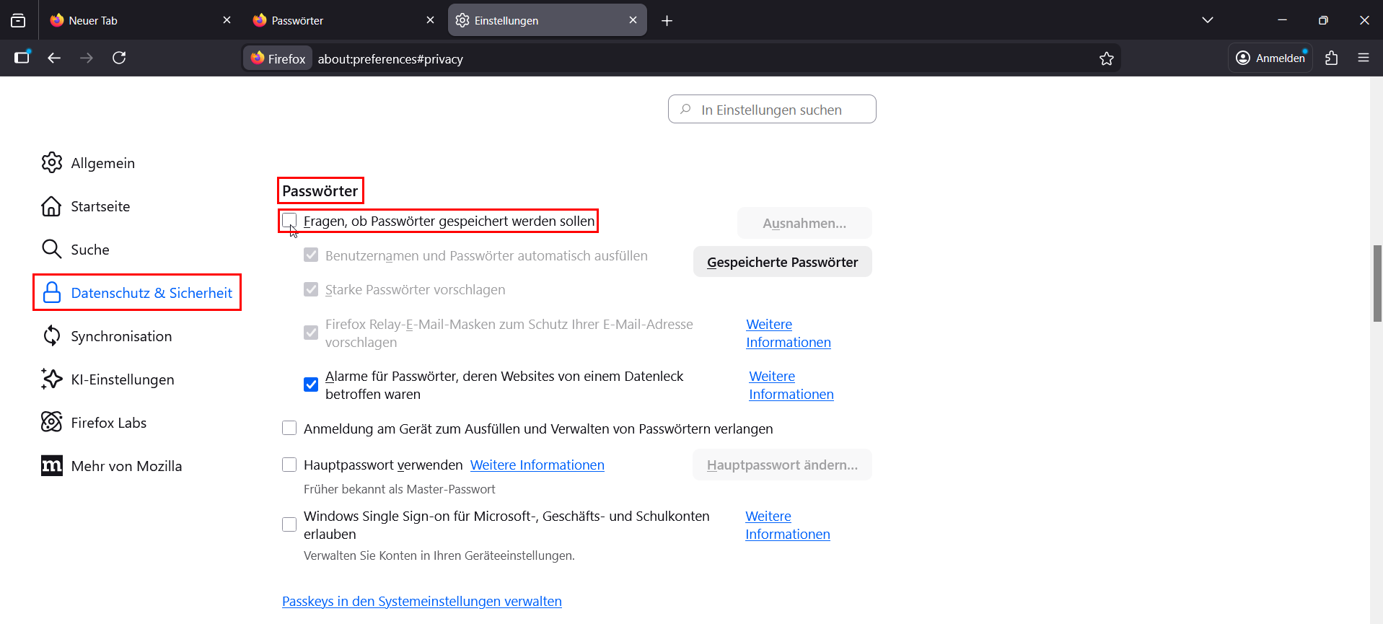Close the Neuer Tab tab
This screenshot has height=624, width=1383.
[x=227, y=20]
